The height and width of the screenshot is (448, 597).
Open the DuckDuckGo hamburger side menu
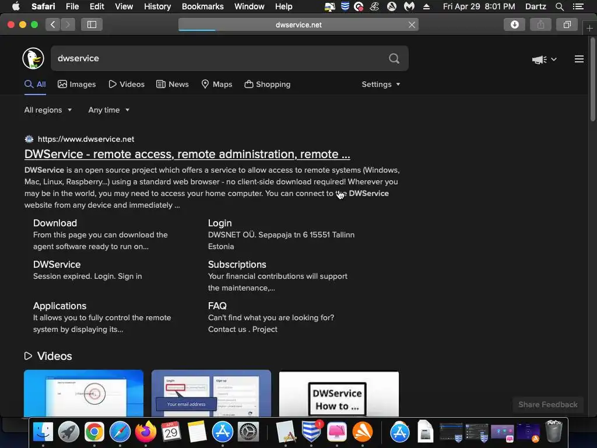[x=579, y=59]
